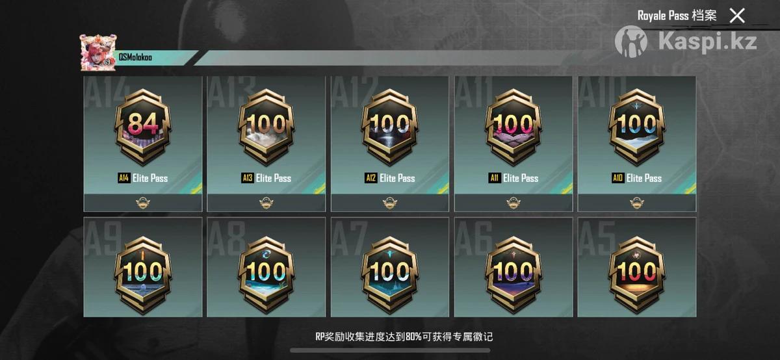Click the QSMolokoo username text
This screenshot has height=360, width=780.
pyautogui.click(x=136, y=57)
